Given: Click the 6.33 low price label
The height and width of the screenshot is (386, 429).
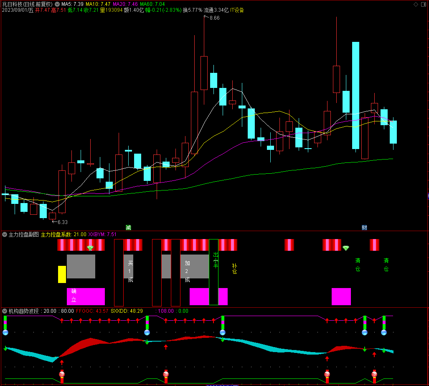Looking at the screenshot, I should 62,222.
